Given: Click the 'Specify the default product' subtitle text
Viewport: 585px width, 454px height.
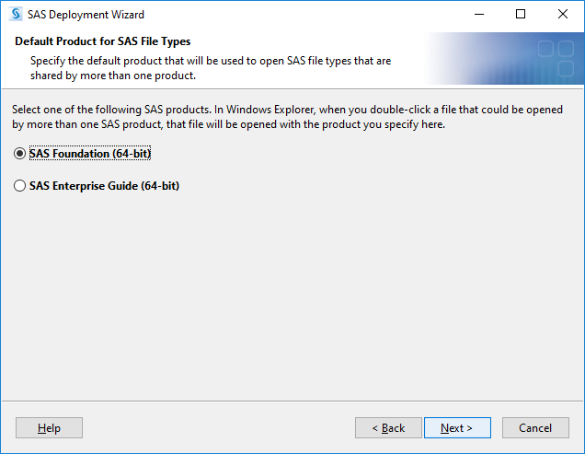Looking at the screenshot, I should click(x=211, y=68).
